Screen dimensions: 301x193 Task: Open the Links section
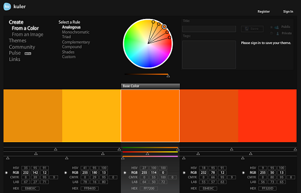(x=14, y=59)
